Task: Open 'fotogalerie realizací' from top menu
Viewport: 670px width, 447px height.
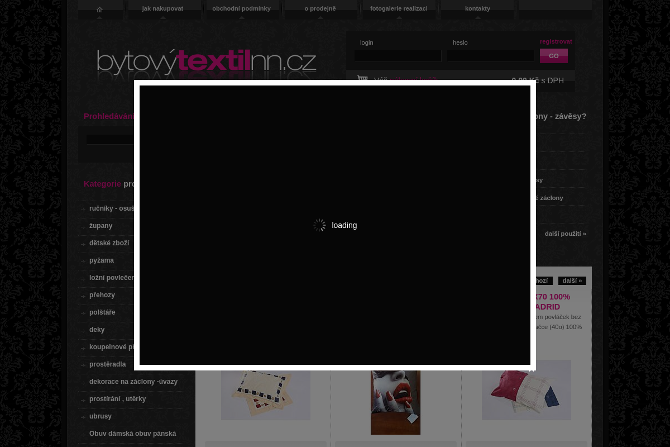Action: [399, 8]
